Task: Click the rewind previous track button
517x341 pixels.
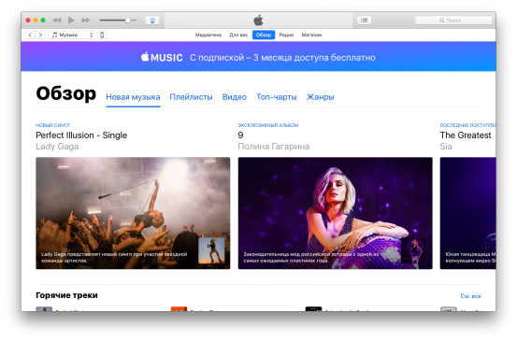Action: [x=57, y=21]
